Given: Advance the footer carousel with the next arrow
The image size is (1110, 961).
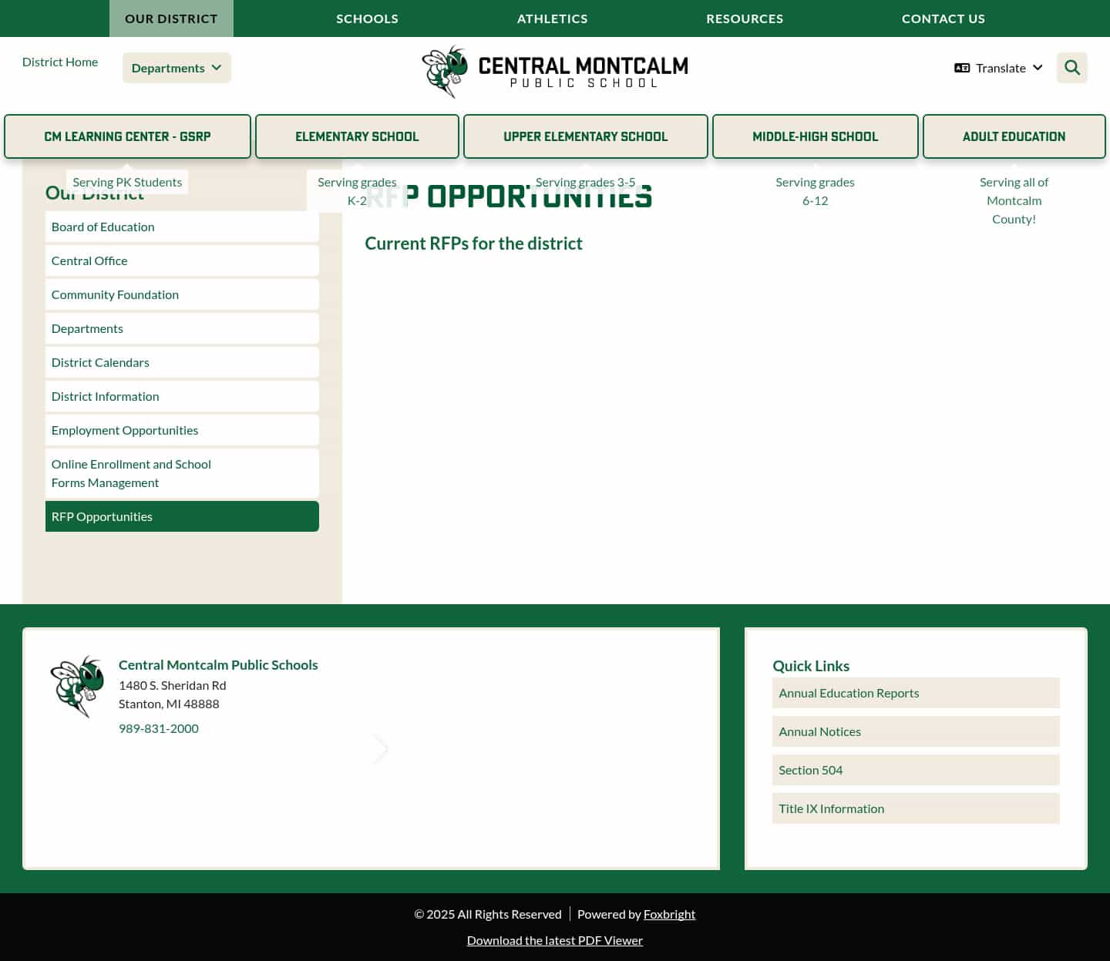Looking at the screenshot, I should pos(381,748).
